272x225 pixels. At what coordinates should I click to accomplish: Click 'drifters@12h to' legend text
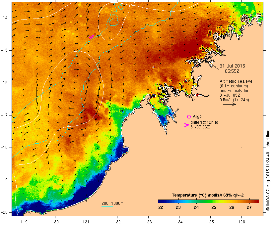[x=204, y=122]
